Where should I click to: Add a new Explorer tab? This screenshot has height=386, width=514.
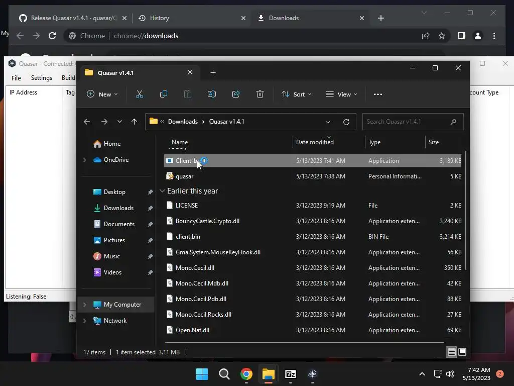pos(213,72)
